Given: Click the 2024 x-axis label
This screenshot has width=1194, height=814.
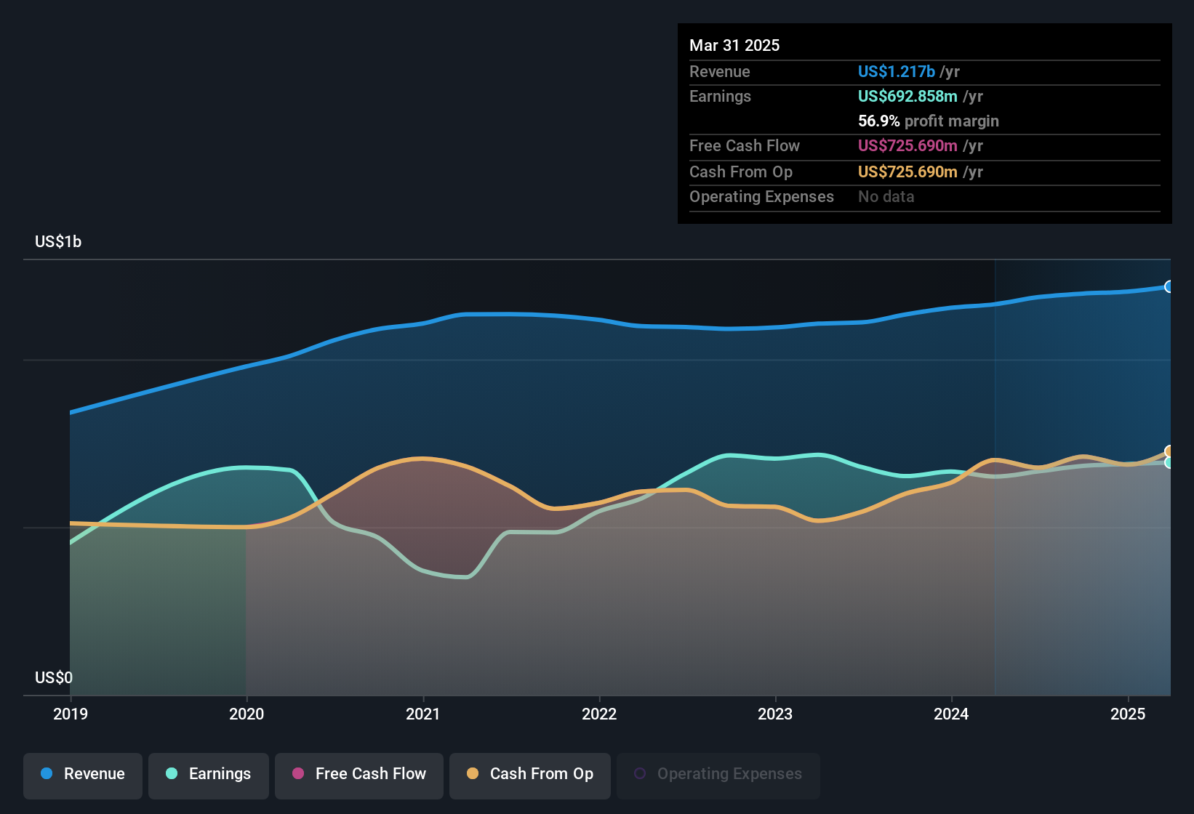Looking at the screenshot, I should (x=951, y=714).
